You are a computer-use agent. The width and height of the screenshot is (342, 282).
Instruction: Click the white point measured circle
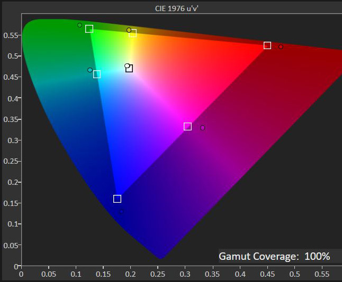127,66
